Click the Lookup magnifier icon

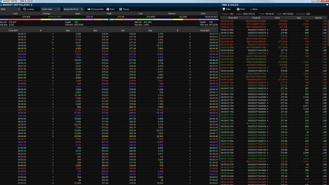click(x=25, y=9)
